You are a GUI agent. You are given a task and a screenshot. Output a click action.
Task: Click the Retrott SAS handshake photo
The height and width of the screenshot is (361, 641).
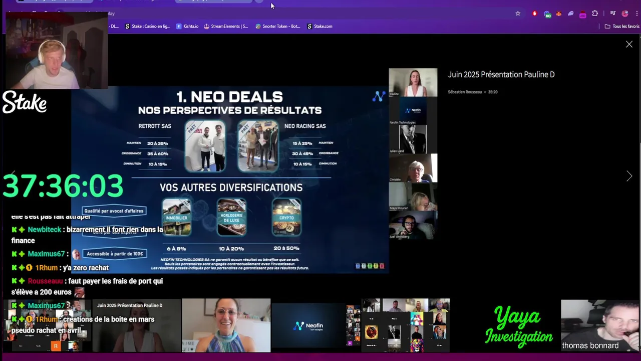205,146
